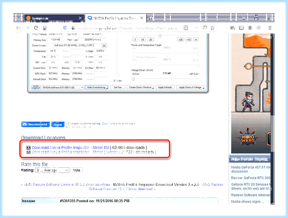288x218 pixels.
Task: Toggle reader view icon in address bar
Action: pos(186,28)
